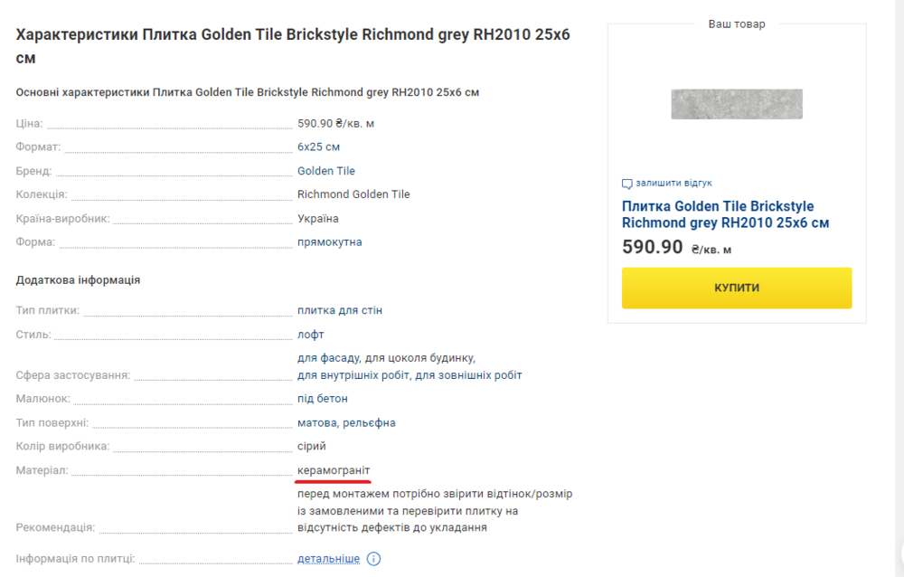Click the info icon beside детальніше
The height and width of the screenshot is (577, 904).
pyautogui.click(x=374, y=559)
